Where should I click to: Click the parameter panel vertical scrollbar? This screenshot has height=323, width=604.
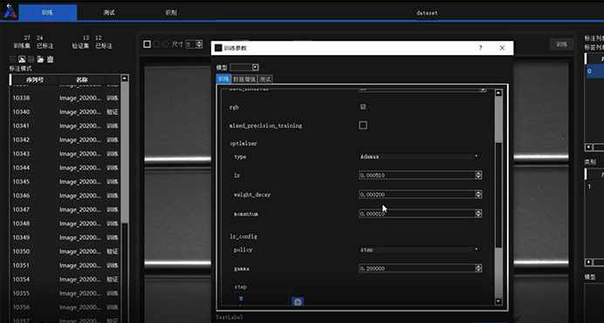(498, 196)
